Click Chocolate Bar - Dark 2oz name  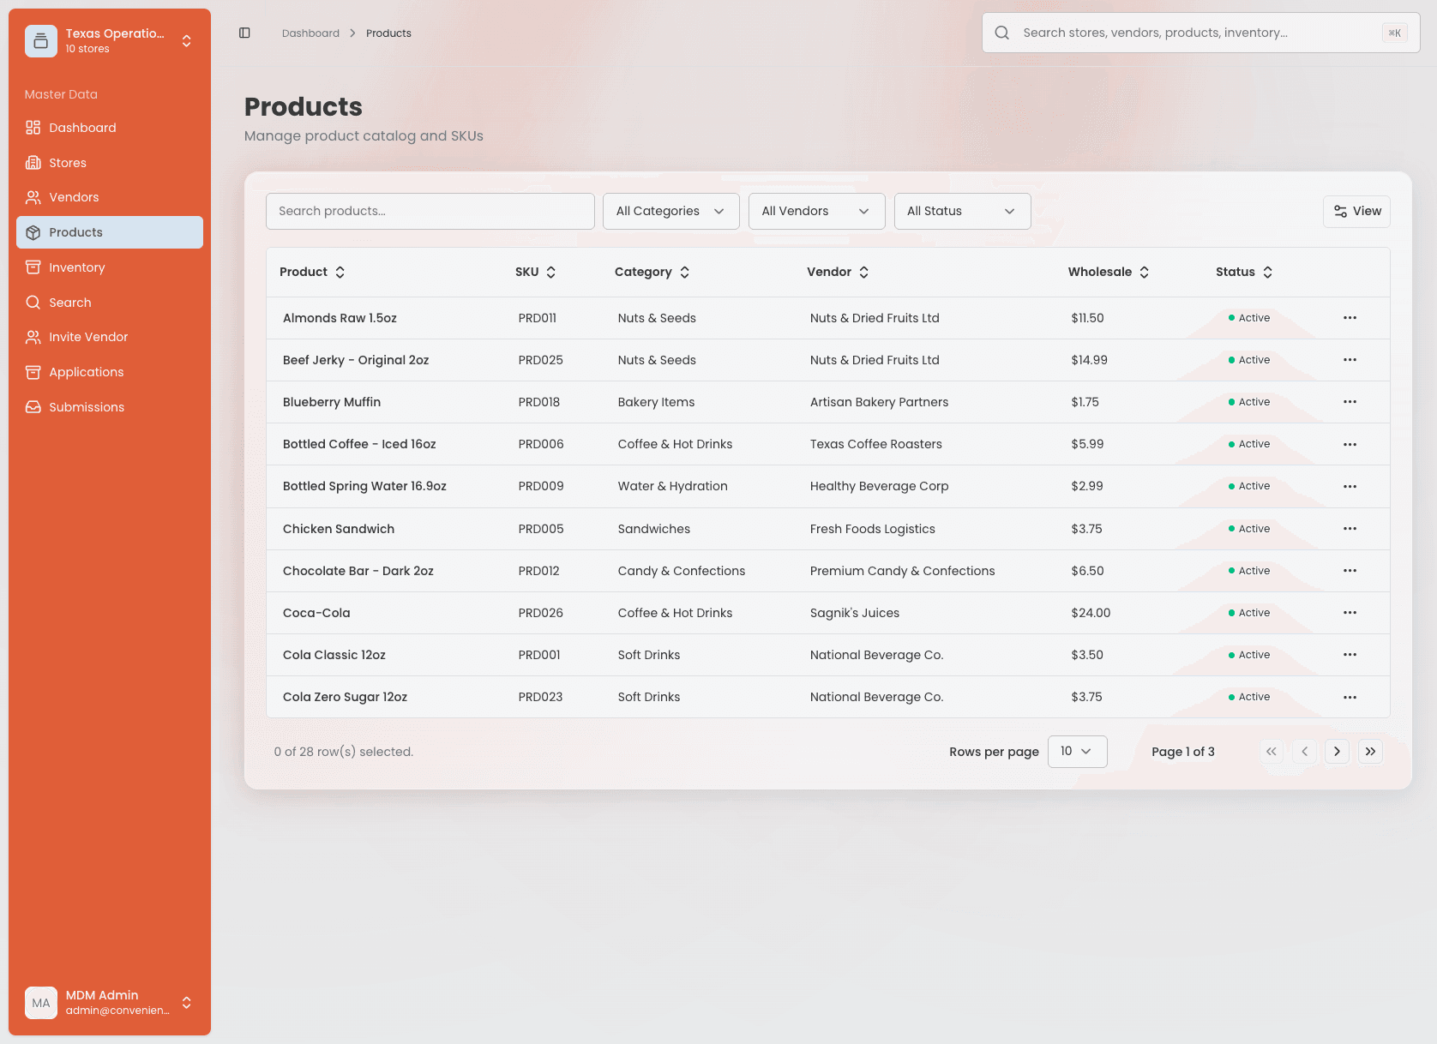coord(358,571)
